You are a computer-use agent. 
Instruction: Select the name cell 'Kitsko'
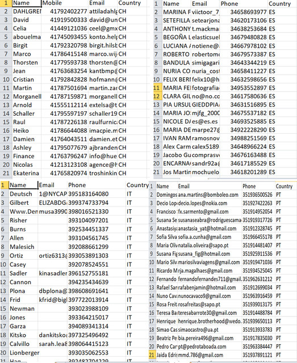tap(23, 335)
